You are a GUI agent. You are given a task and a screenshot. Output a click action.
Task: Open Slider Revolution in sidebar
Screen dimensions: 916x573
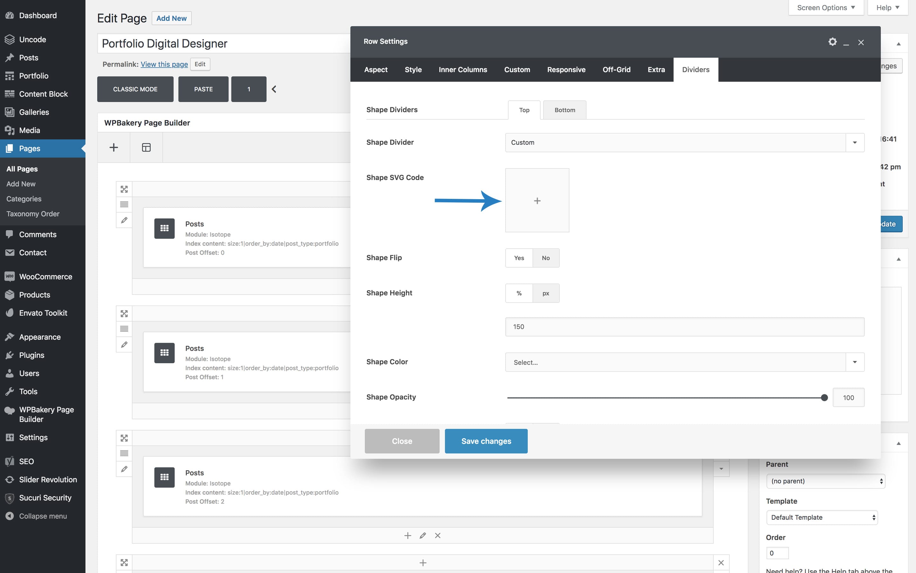48,479
